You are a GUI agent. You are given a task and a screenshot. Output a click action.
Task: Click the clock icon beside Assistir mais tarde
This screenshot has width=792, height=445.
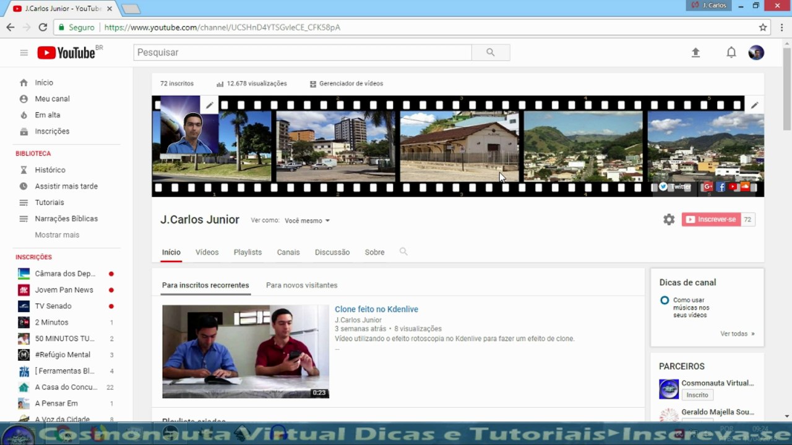pyautogui.click(x=24, y=186)
